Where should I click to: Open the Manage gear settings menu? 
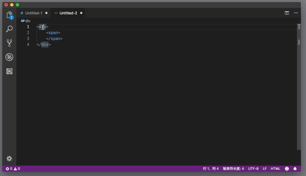click(9, 159)
